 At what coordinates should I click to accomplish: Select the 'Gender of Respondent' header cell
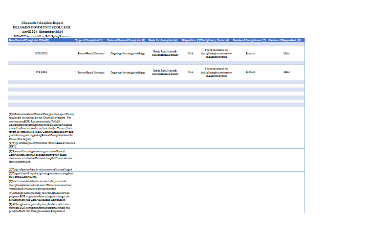pos(285,40)
